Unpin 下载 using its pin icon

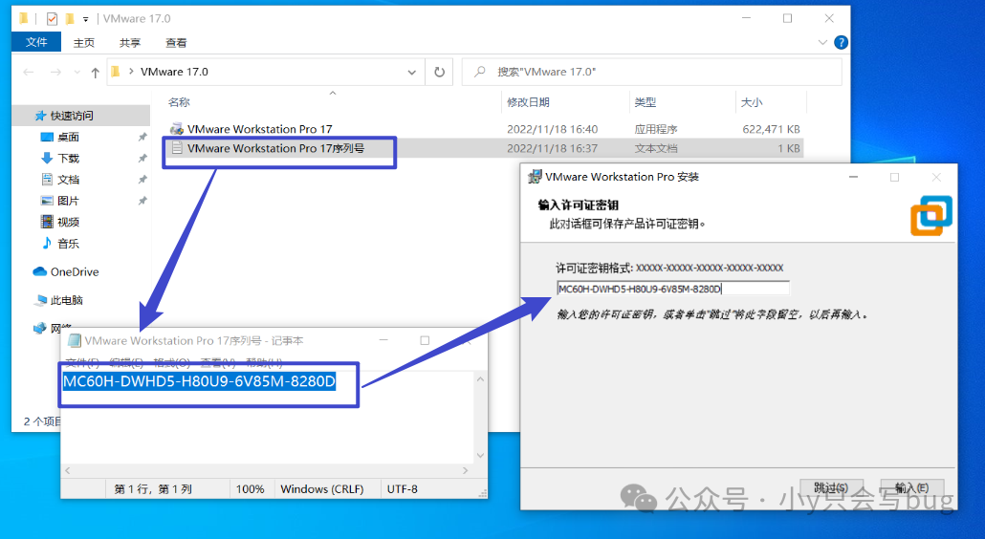pos(142,158)
